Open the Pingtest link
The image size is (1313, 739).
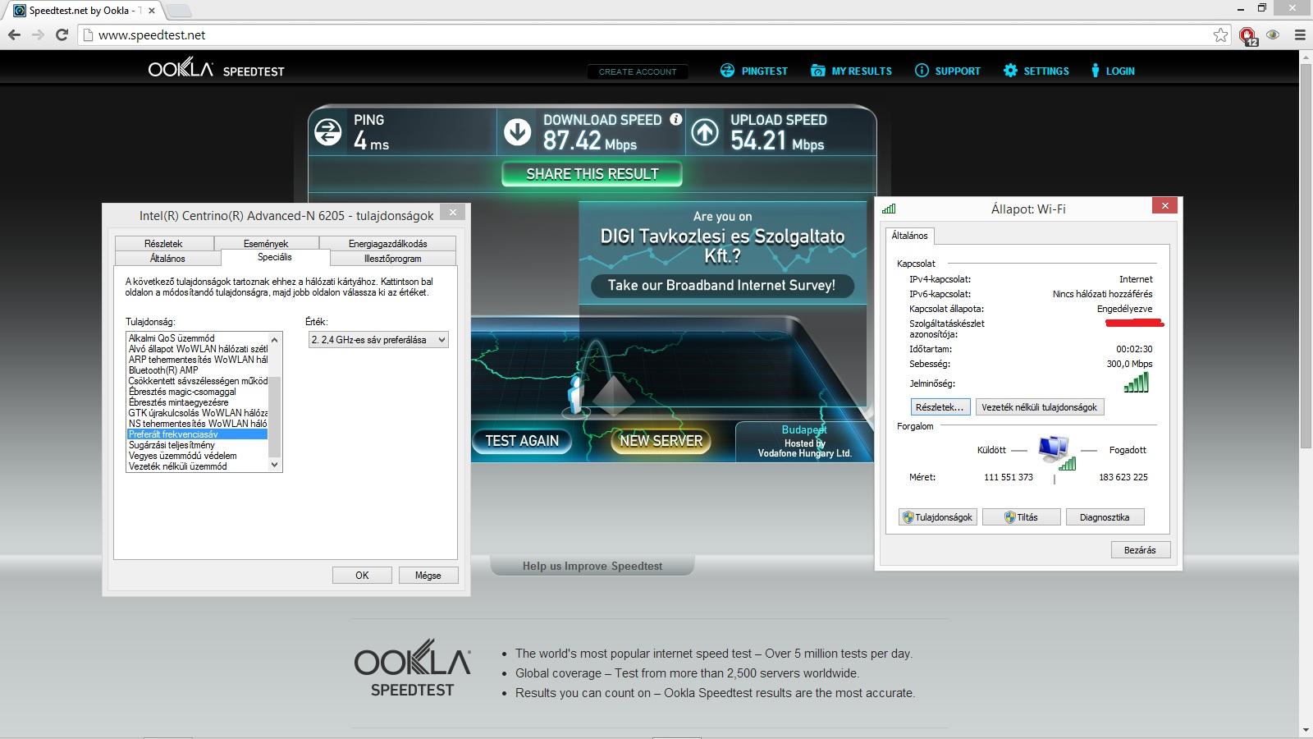tap(764, 71)
